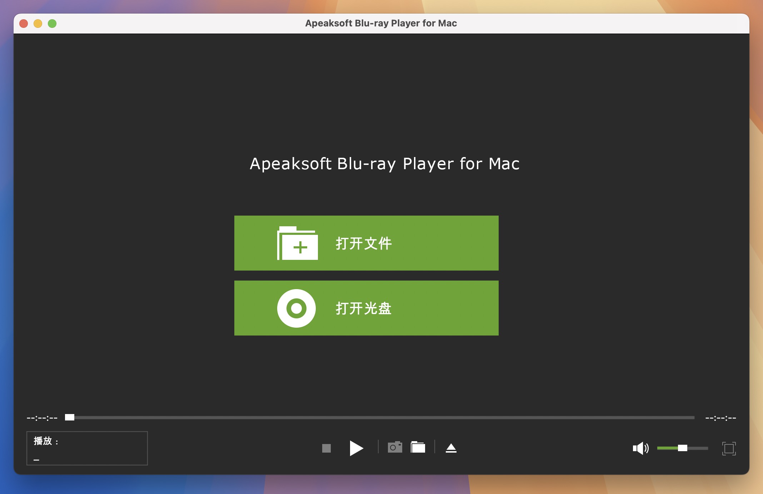Start playback with the play triangle
Viewport: 763px width, 494px height.
point(356,448)
